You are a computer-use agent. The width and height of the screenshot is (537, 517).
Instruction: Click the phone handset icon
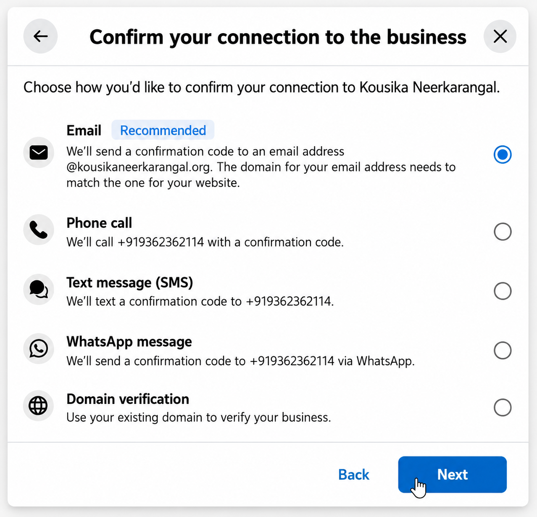tap(39, 230)
